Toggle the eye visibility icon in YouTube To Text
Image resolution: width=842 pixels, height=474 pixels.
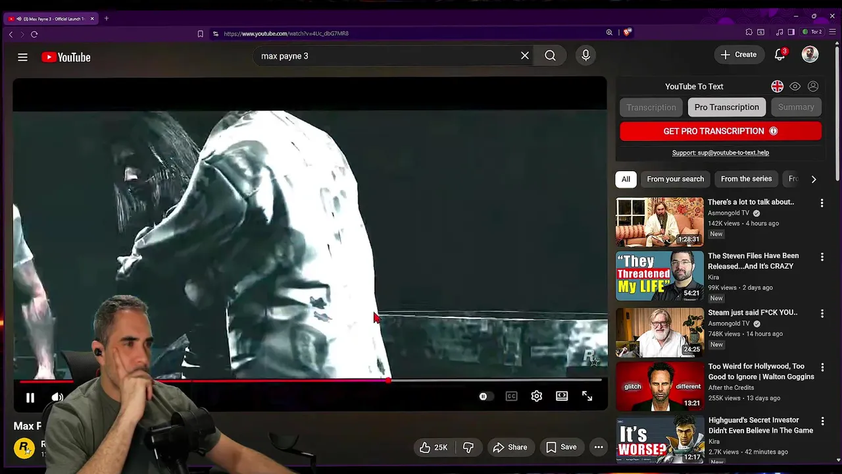pos(795,86)
